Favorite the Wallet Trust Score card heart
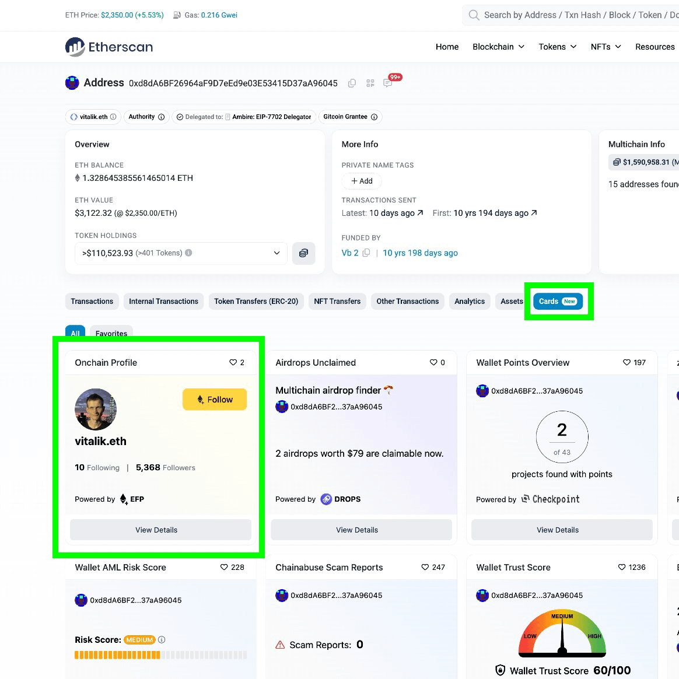This screenshot has height=679, width=679. 622,567
